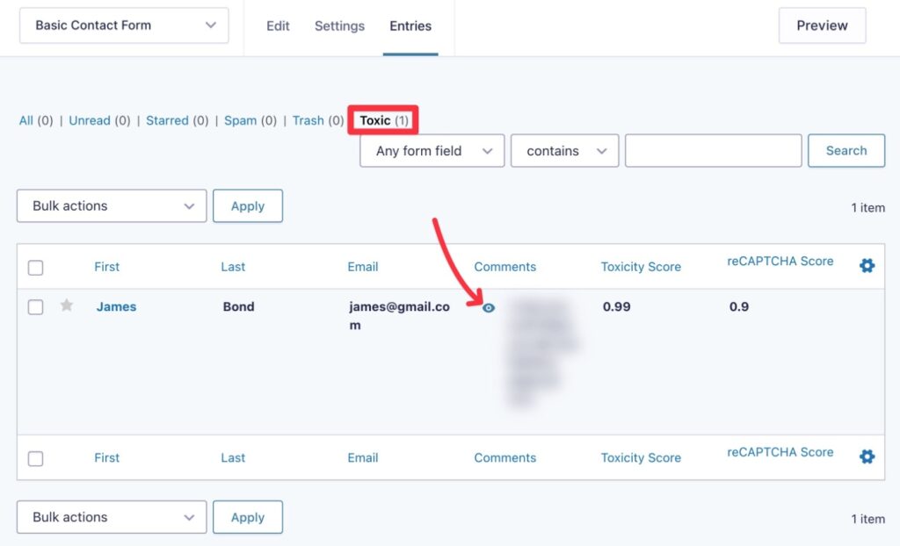The image size is (900, 546).
Task: Open the contains comparison dropdown
Action: [x=564, y=150]
